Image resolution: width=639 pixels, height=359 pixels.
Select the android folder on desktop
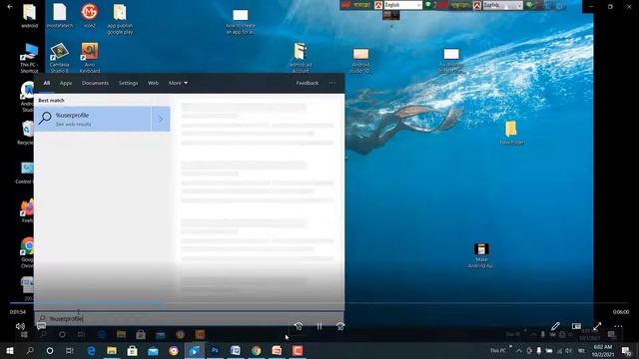coord(29,16)
